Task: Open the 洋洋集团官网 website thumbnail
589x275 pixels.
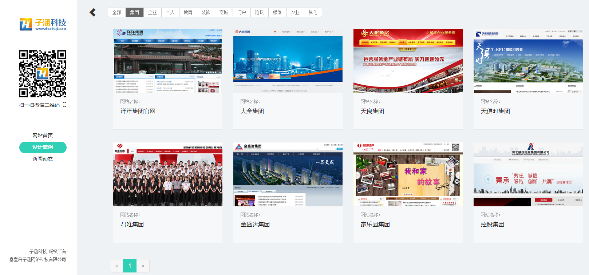Action: click(167, 61)
